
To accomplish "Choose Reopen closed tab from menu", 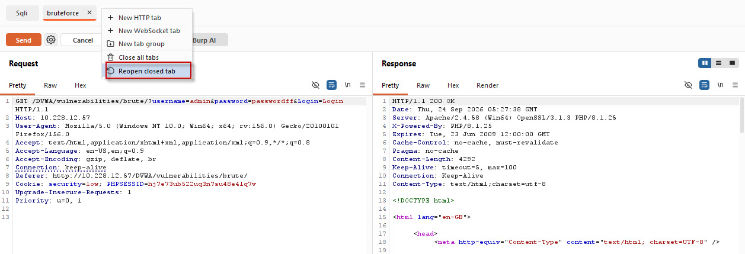I will click(148, 71).
